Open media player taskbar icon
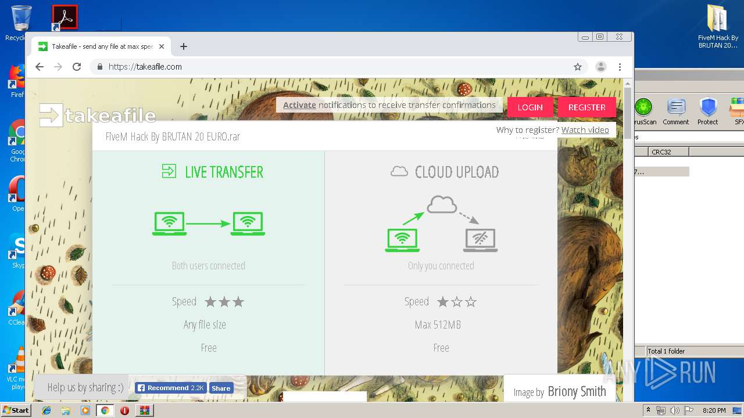The height and width of the screenshot is (418, 744). [85, 410]
